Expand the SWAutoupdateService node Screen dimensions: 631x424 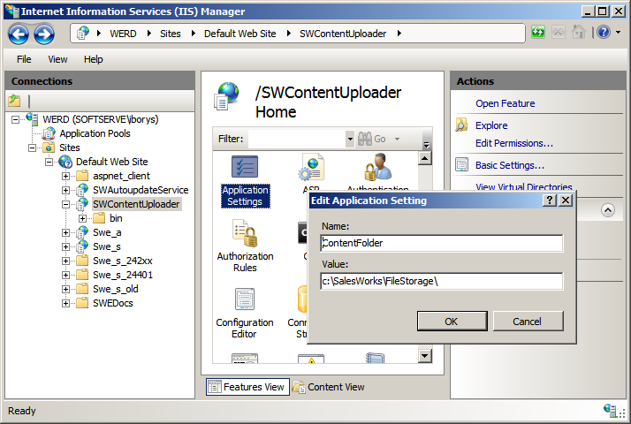pos(65,190)
